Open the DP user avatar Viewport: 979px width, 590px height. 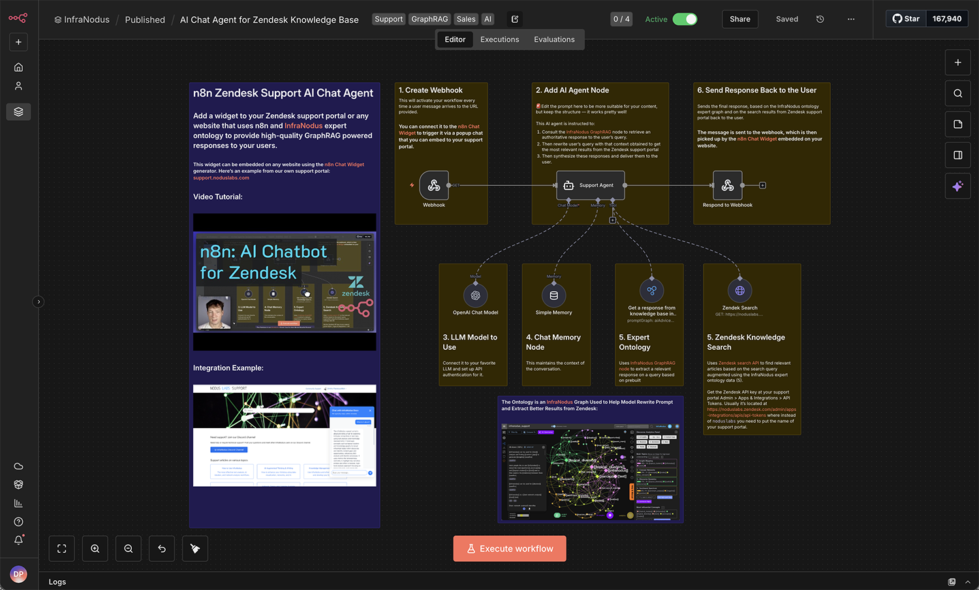point(18,574)
